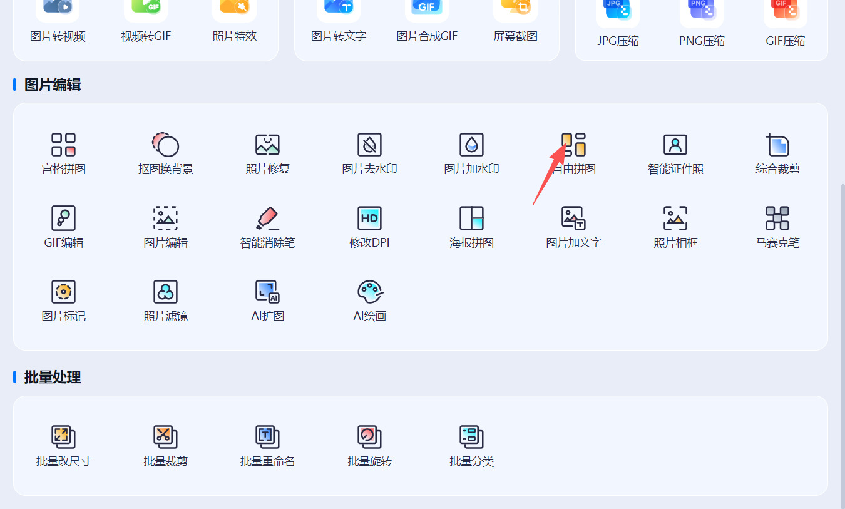This screenshot has height=509, width=845.
Task: Start the AI绘画 painting tool
Action: (369, 301)
